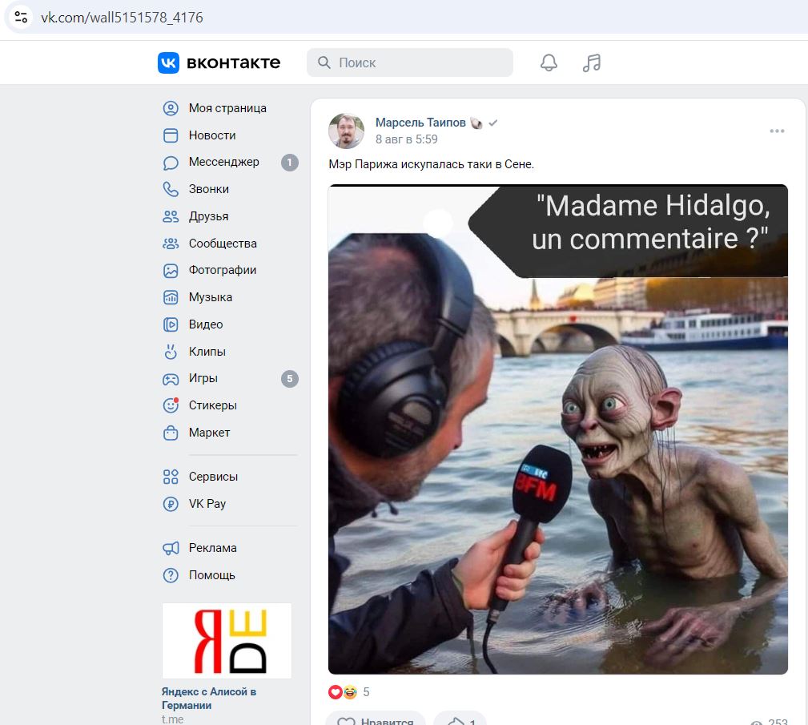This screenshot has height=725, width=808.
Task: Open the music player note icon
Action: click(592, 62)
